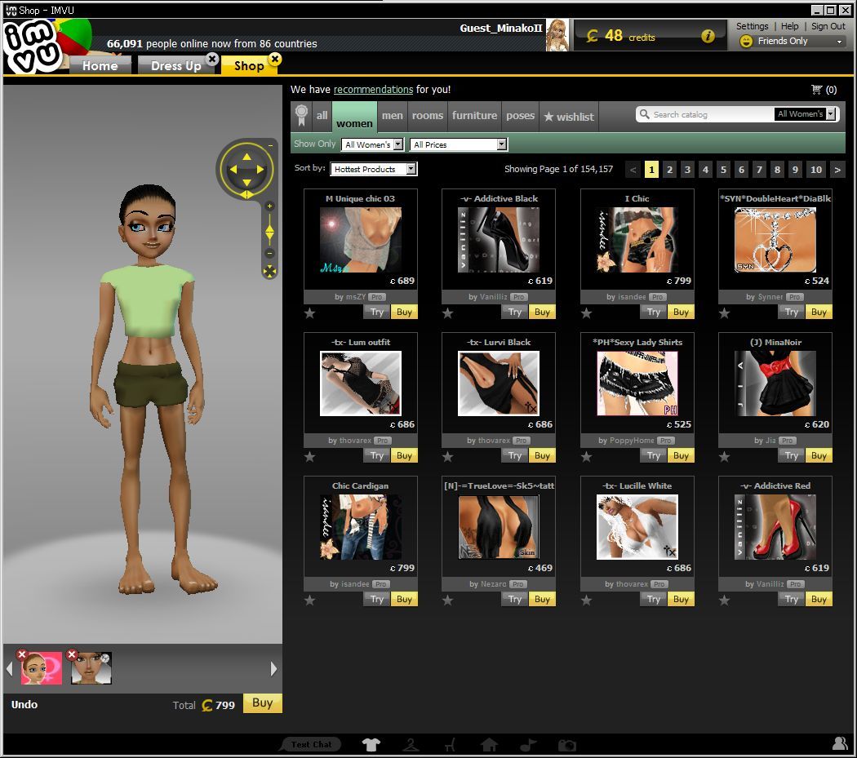Star the -tx- Lurvi Black product
Viewport: 857px width, 758px height.
[x=447, y=456]
